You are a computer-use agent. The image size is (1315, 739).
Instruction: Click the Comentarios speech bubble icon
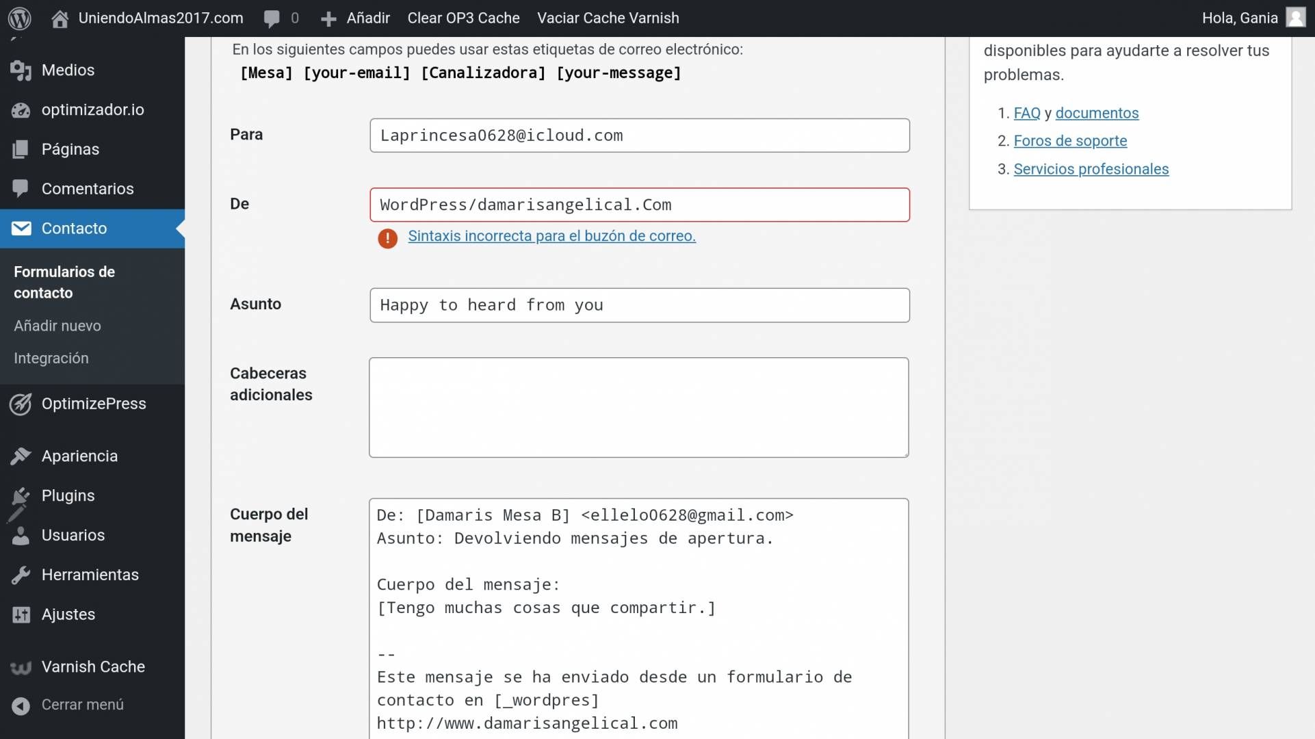pos(21,188)
